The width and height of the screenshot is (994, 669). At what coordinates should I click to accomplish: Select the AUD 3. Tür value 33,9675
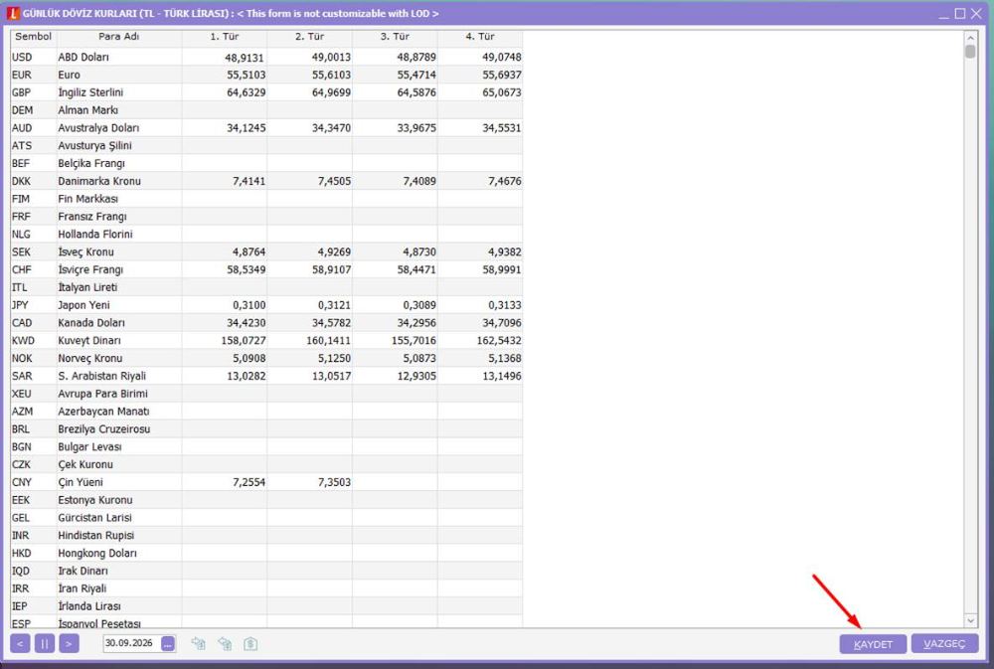click(x=416, y=128)
